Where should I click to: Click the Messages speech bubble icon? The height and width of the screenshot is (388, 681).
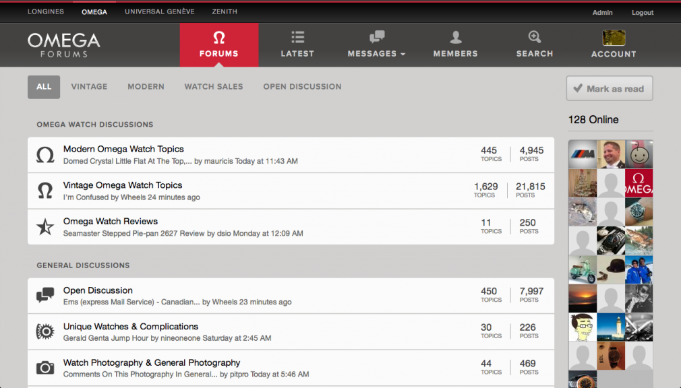point(376,37)
